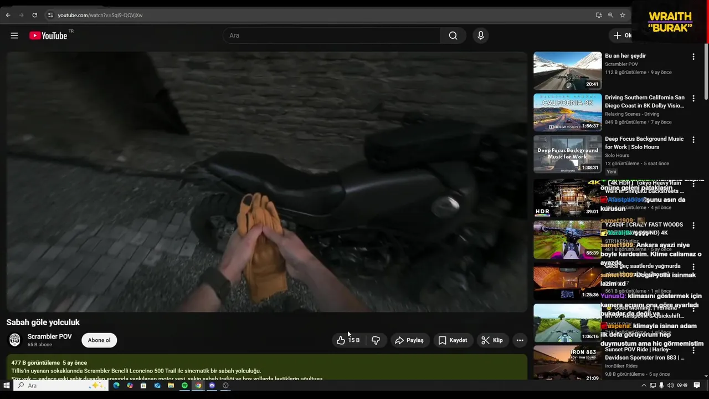Open the YouTube hamburger guide menu
This screenshot has height=399, width=709.
tap(14, 35)
